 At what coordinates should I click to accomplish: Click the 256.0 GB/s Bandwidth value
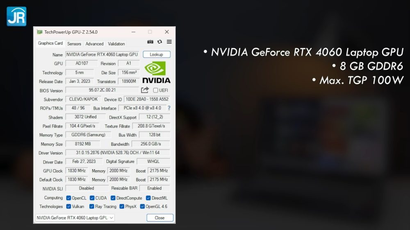click(x=150, y=144)
